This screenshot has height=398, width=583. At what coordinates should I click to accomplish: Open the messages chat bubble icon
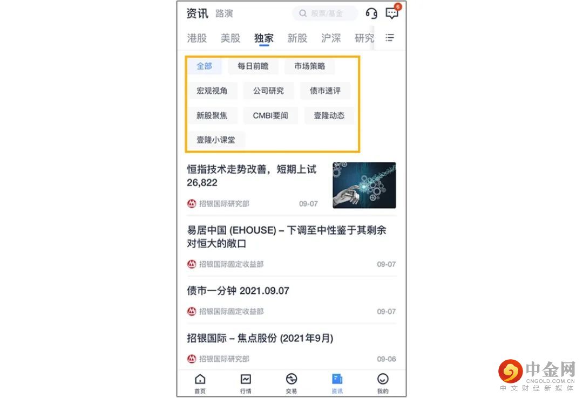tap(392, 13)
